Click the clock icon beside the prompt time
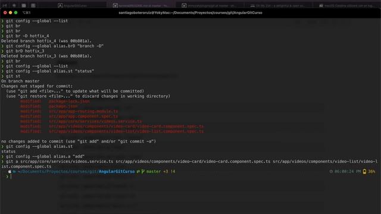The image size is (381, 214). click(x=331, y=172)
